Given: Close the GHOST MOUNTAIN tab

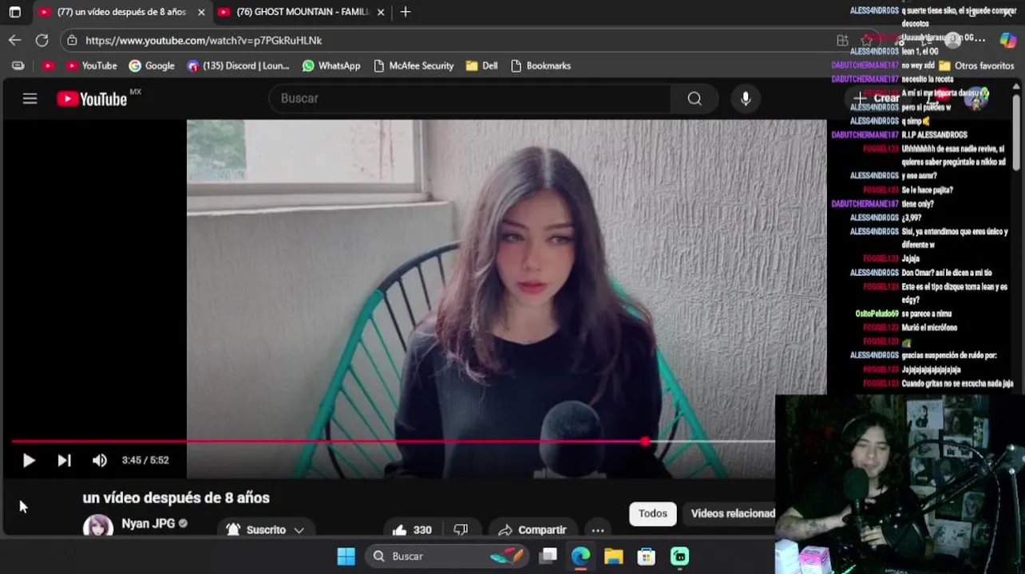Looking at the screenshot, I should (x=381, y=12).
